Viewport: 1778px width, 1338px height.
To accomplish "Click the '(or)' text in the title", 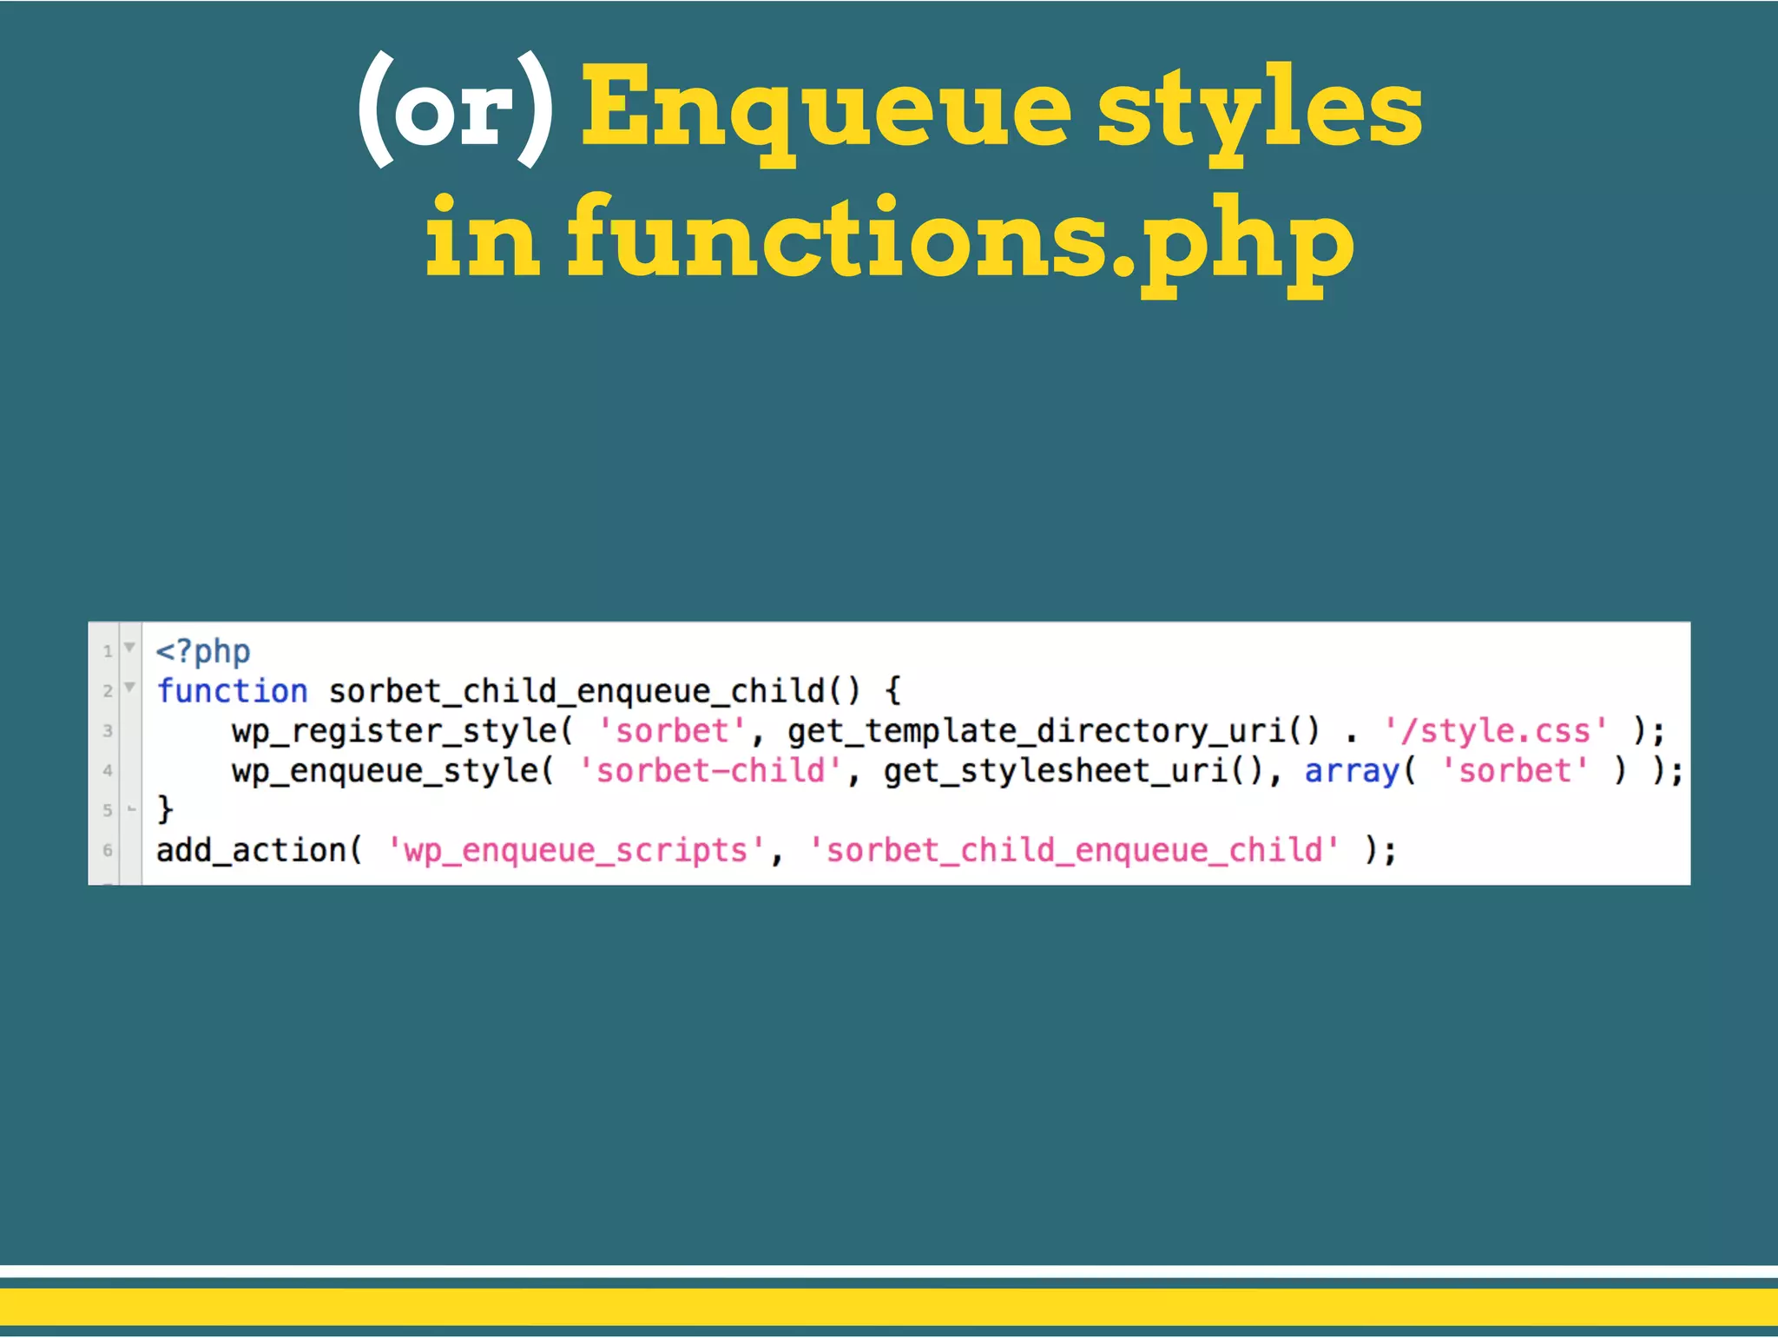I will point(456,109).
